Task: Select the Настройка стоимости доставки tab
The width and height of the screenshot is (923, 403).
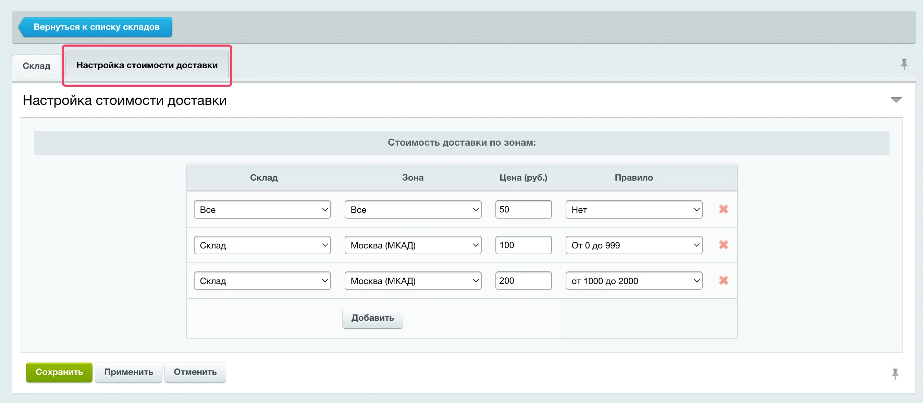Action: tap(147, 65)
